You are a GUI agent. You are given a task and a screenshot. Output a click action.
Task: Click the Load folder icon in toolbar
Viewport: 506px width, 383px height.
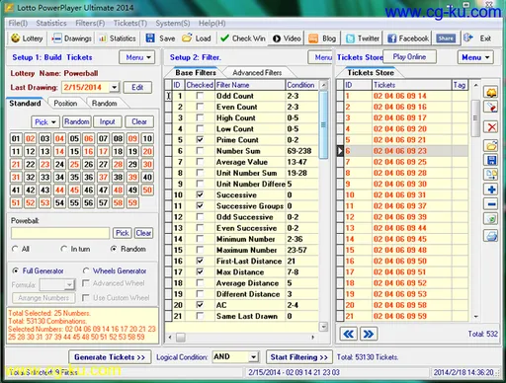coord(187,38)
